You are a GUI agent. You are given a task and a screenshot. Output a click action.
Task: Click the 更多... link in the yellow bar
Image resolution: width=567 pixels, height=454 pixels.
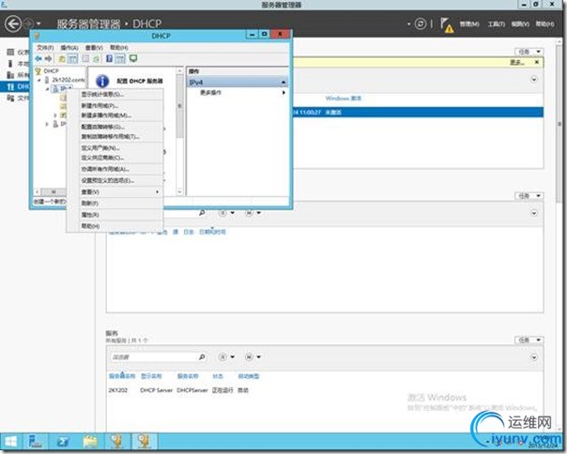(x=517, y=63)
